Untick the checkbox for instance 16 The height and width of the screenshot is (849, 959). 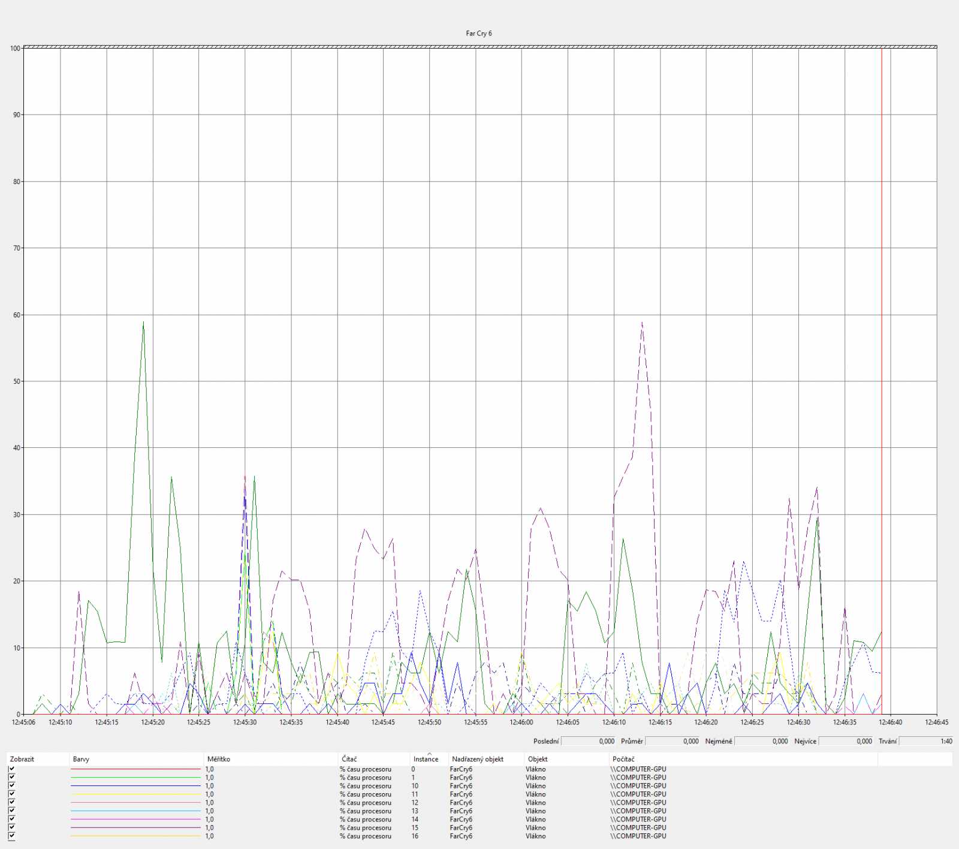click(11, 836)
